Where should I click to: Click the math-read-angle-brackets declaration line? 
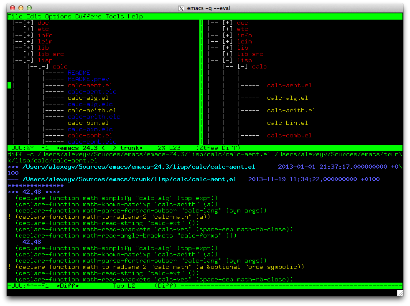[126, 236]
